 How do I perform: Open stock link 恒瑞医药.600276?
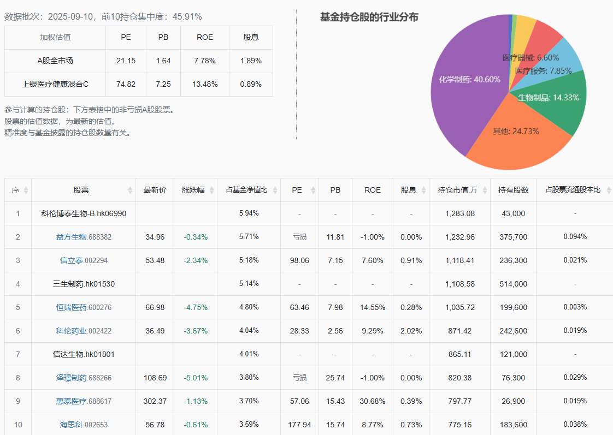click(84, 307)
